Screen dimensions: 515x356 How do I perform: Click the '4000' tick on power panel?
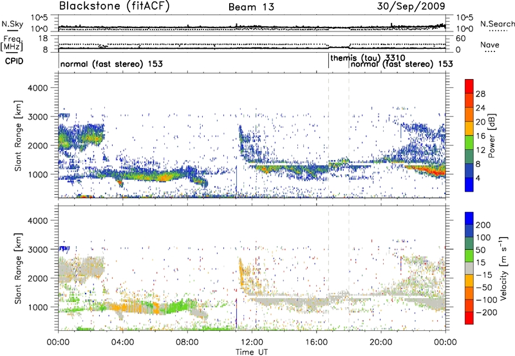click(x=37, y=88)
